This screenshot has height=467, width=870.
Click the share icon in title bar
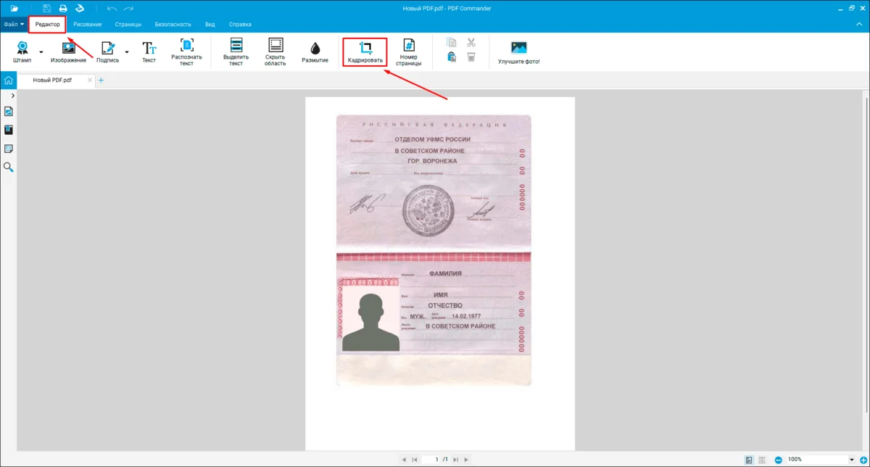pos(80,8)
